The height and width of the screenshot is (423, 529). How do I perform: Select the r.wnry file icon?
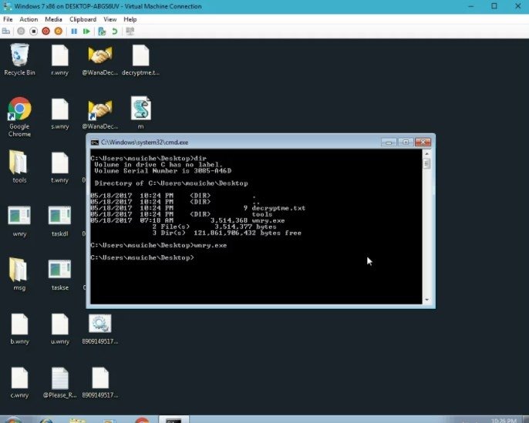[x=60, y=60]
